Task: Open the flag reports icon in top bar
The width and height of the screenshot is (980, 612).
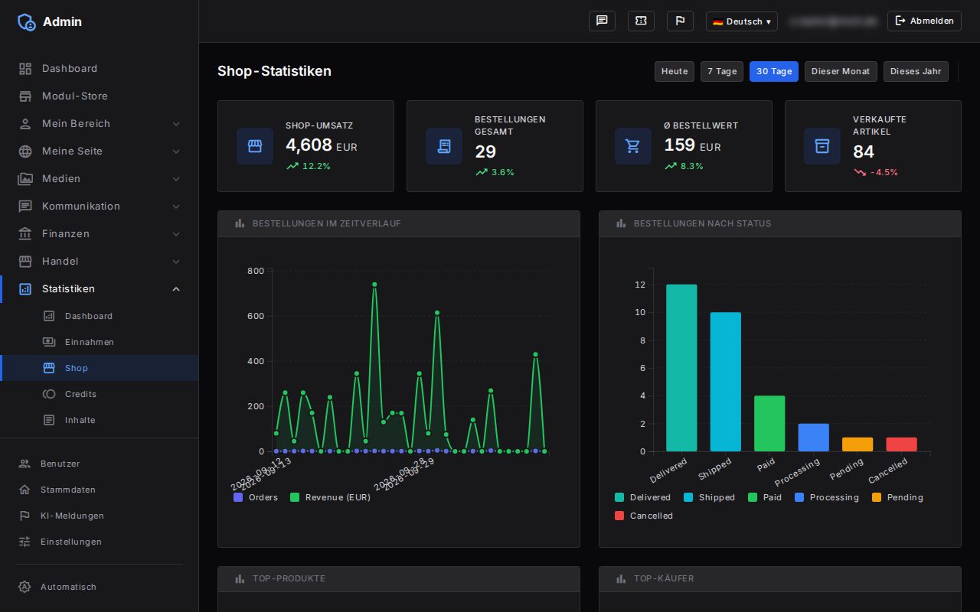Action: click(680, 21)
